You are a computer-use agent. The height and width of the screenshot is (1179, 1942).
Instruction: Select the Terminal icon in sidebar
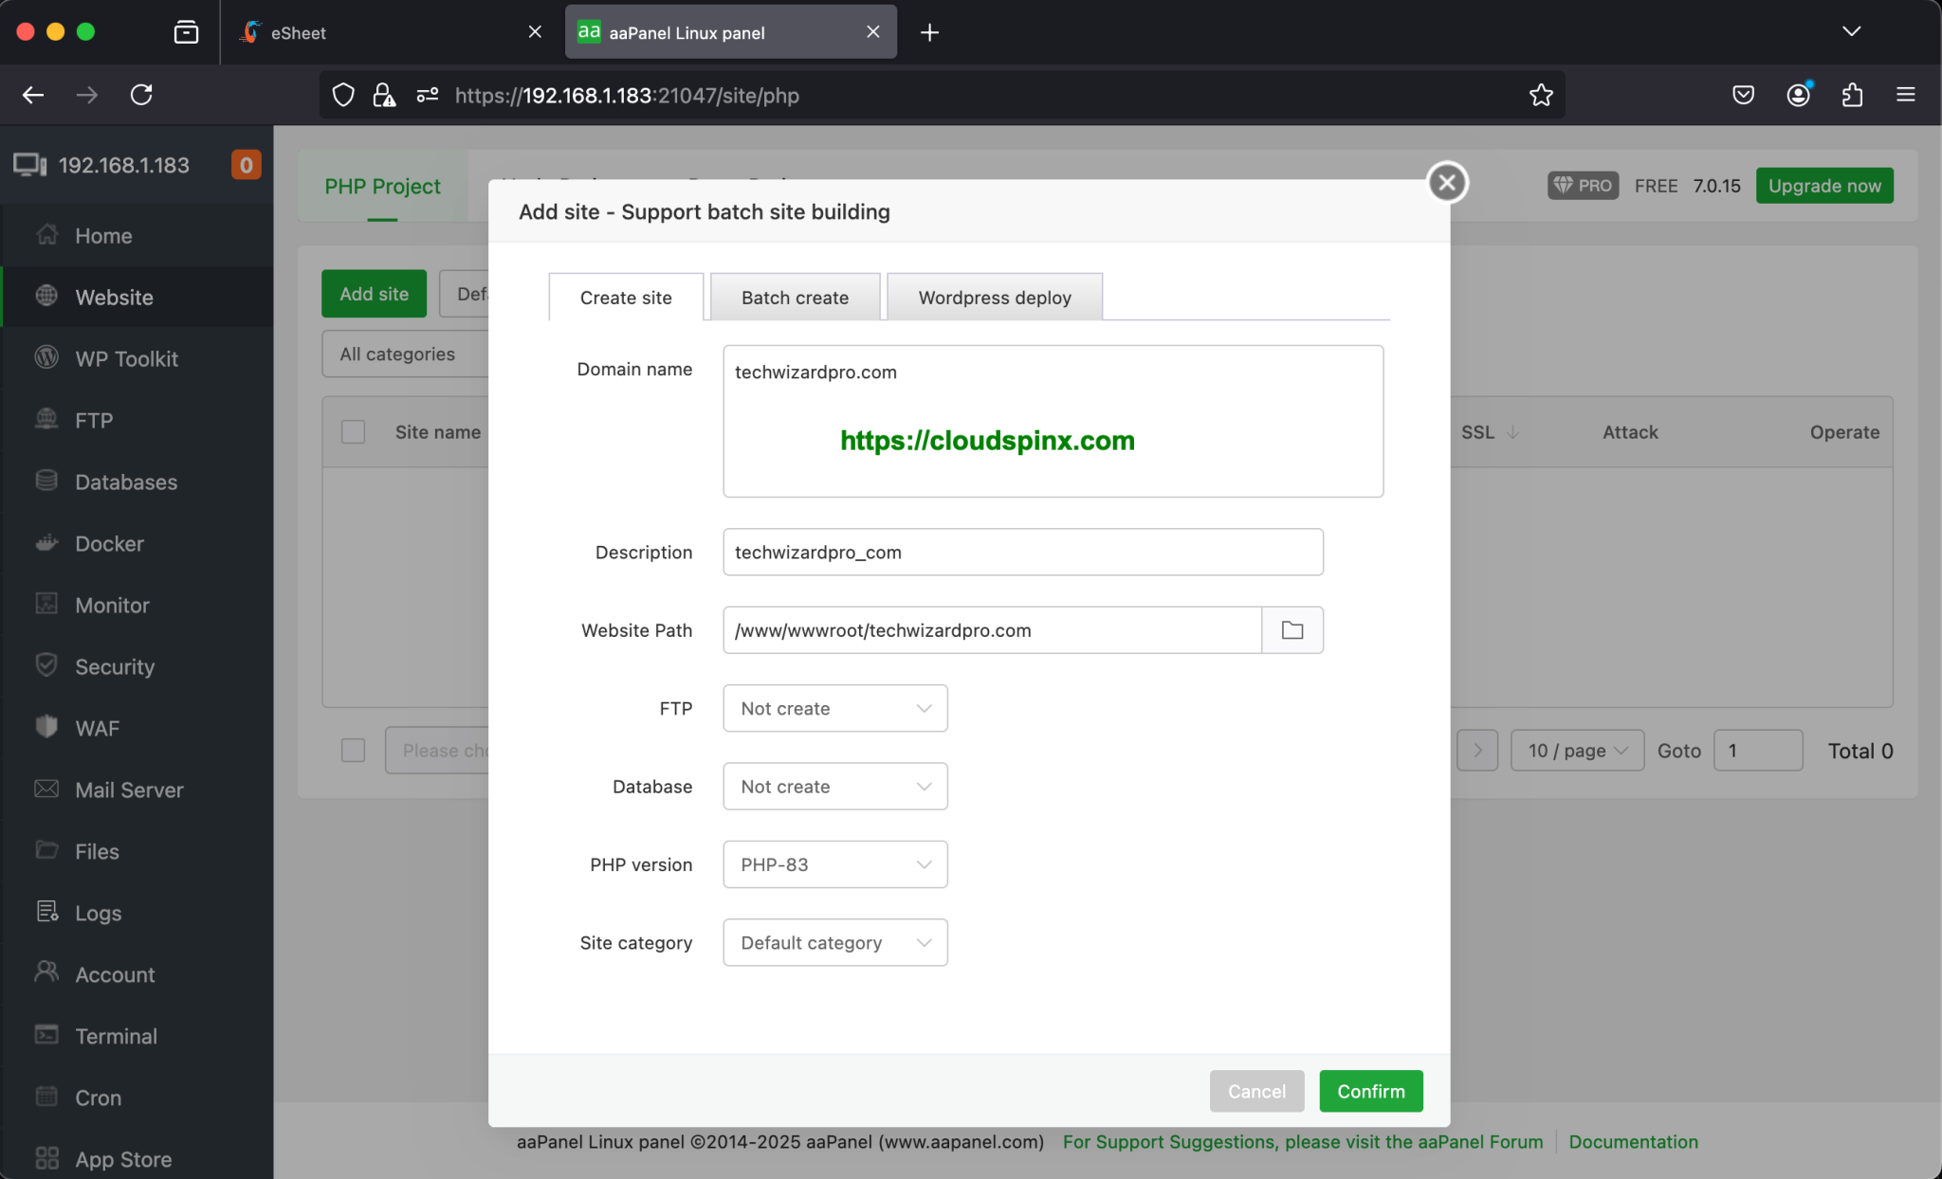[x=46, y=1035]
